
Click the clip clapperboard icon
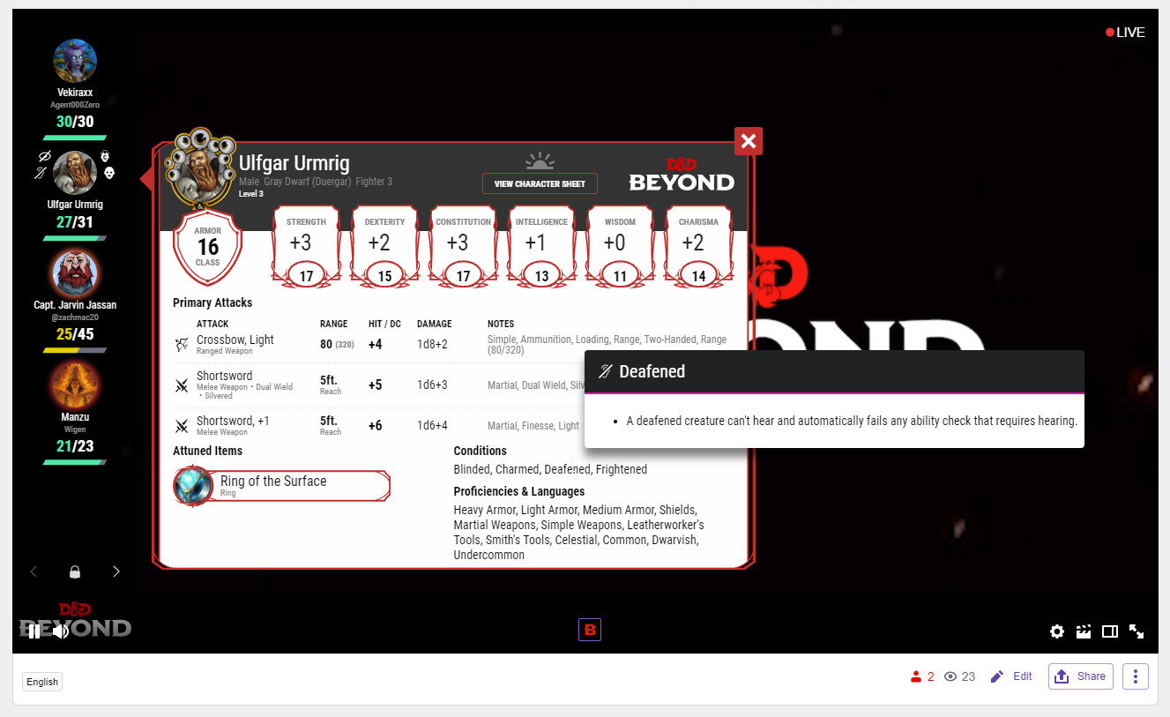pyautogui.click(x=1084, y=631)
